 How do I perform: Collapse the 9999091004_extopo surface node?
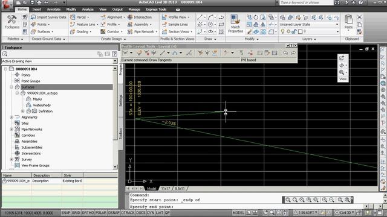(17, 93)
